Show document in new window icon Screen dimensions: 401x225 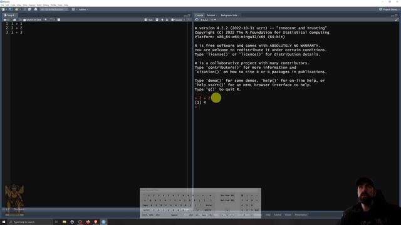coord(14,19)
